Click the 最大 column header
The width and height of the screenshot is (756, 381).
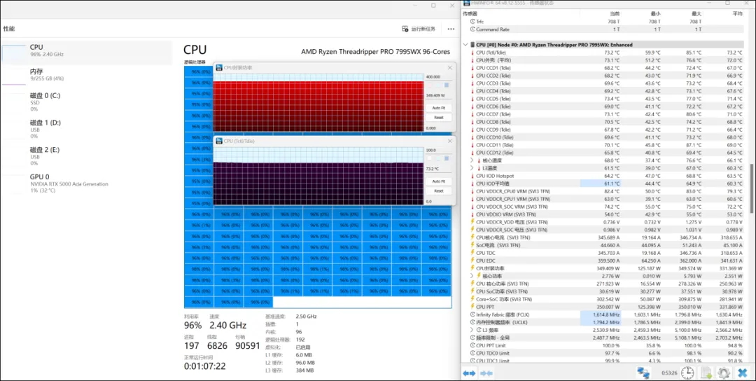click(696, 14)
